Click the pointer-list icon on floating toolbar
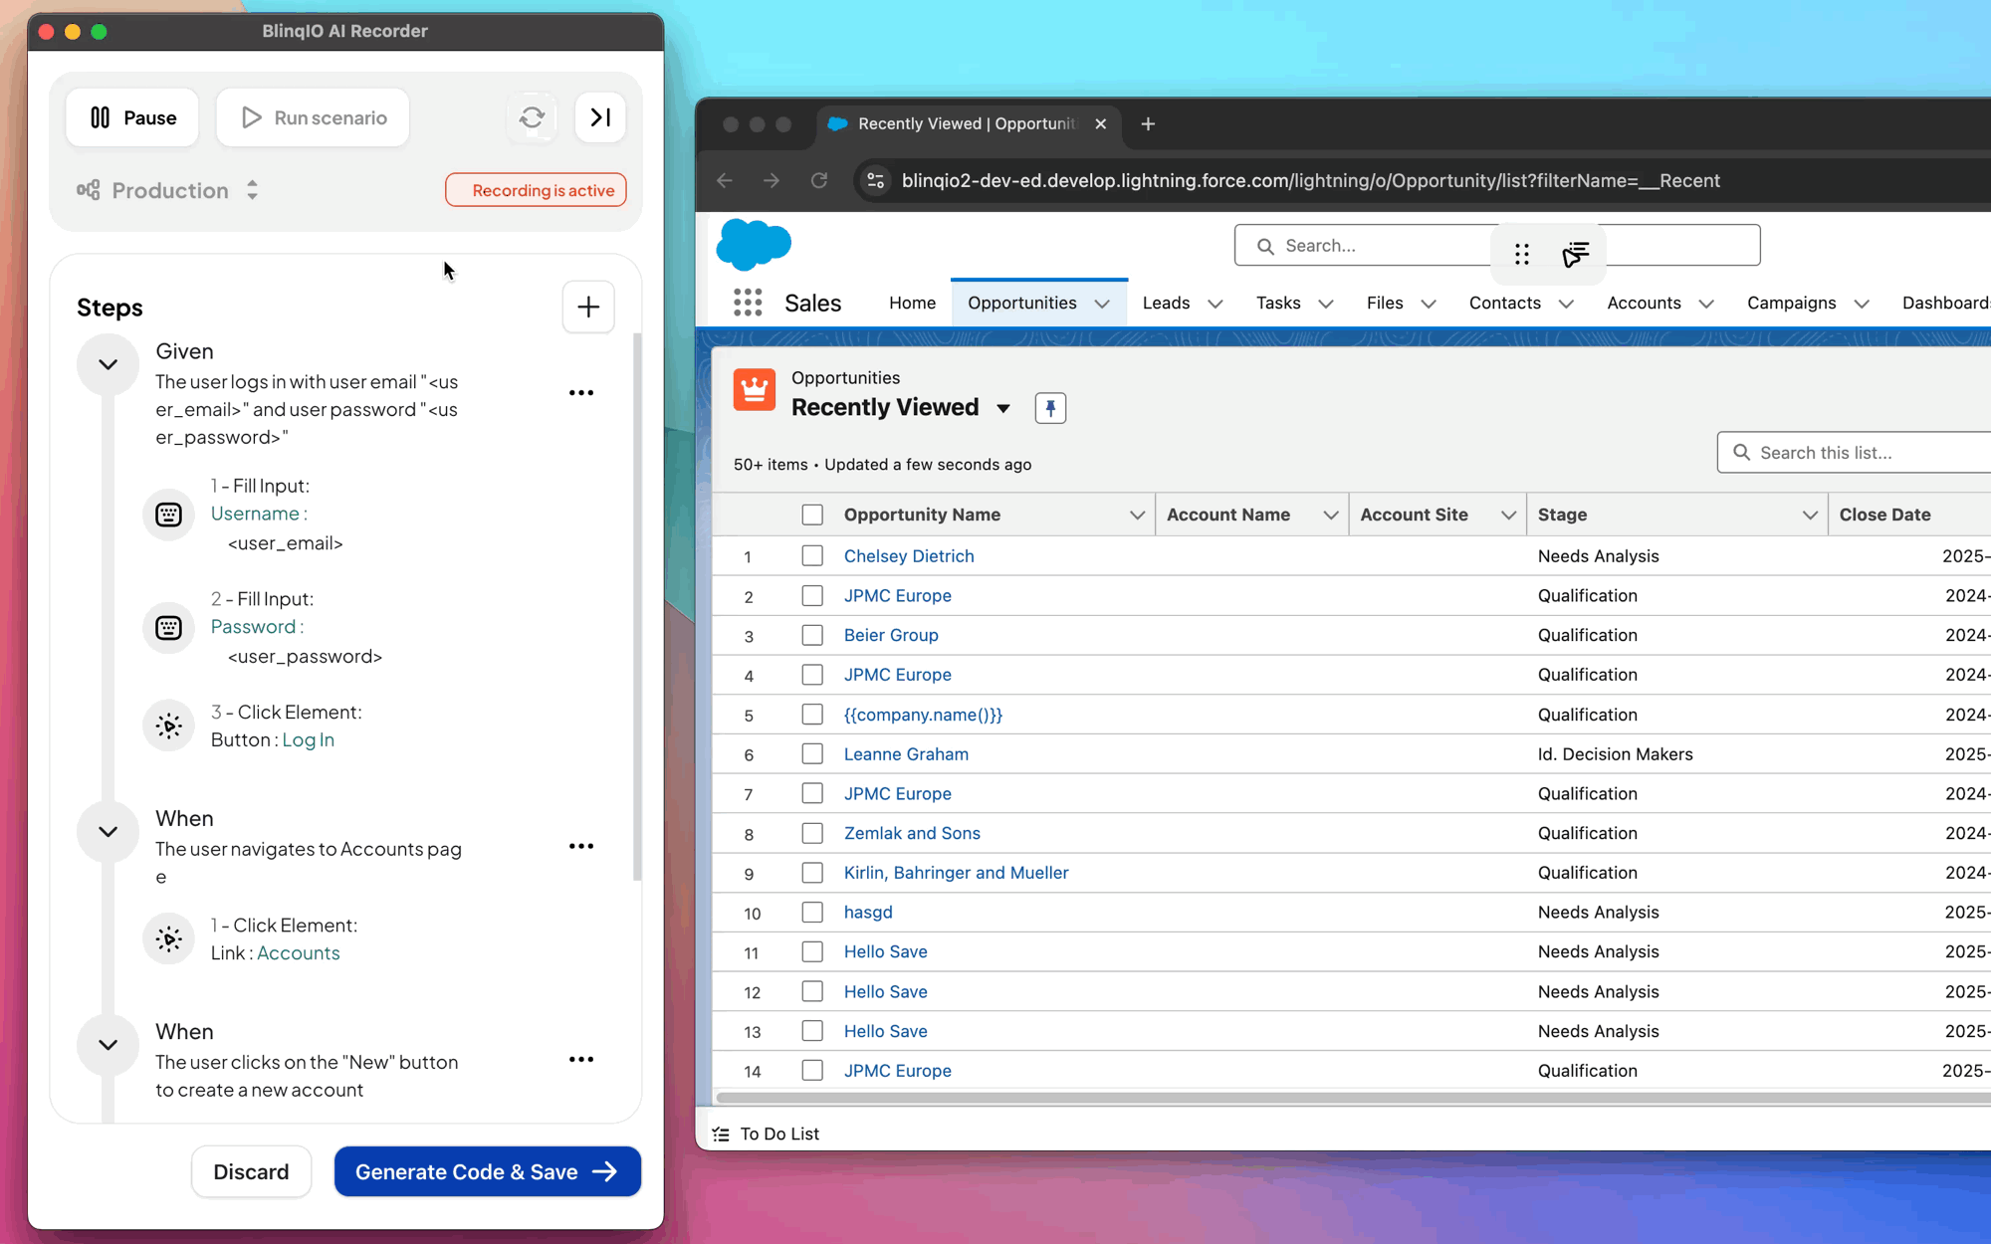The image size is (1991, 1244). 1576,255
